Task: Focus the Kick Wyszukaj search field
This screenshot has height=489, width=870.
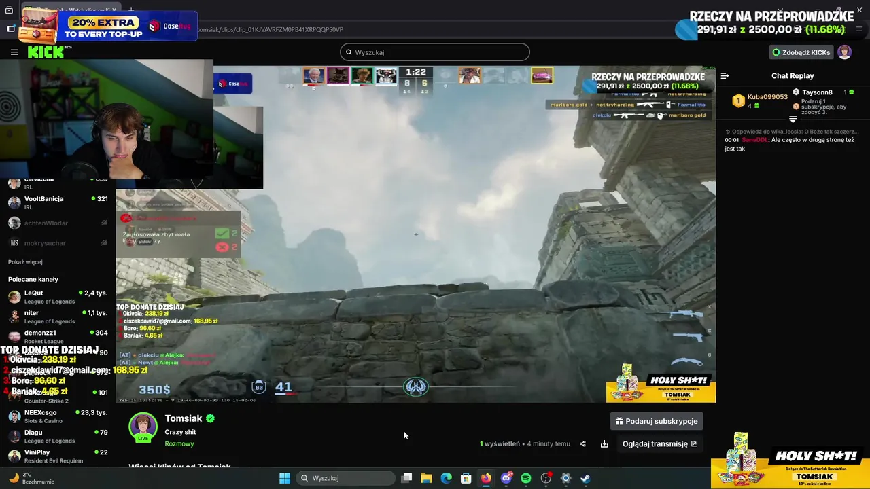Action: [x=434, y=52]
